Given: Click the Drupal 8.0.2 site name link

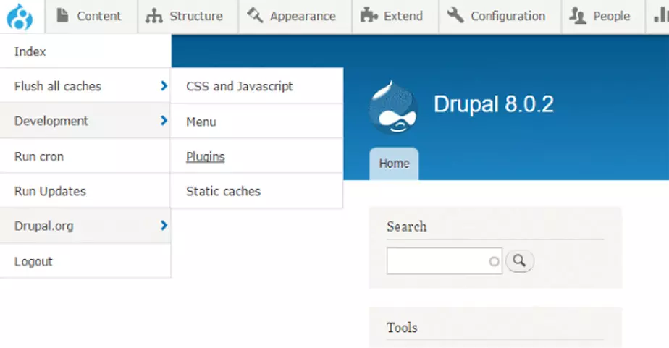Looking at the screenshot, I should 494,104.
